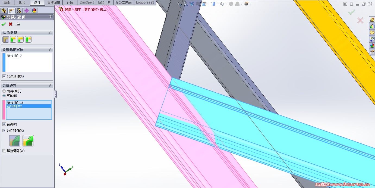Cancel trim with red X in panel

click(11, 24)
